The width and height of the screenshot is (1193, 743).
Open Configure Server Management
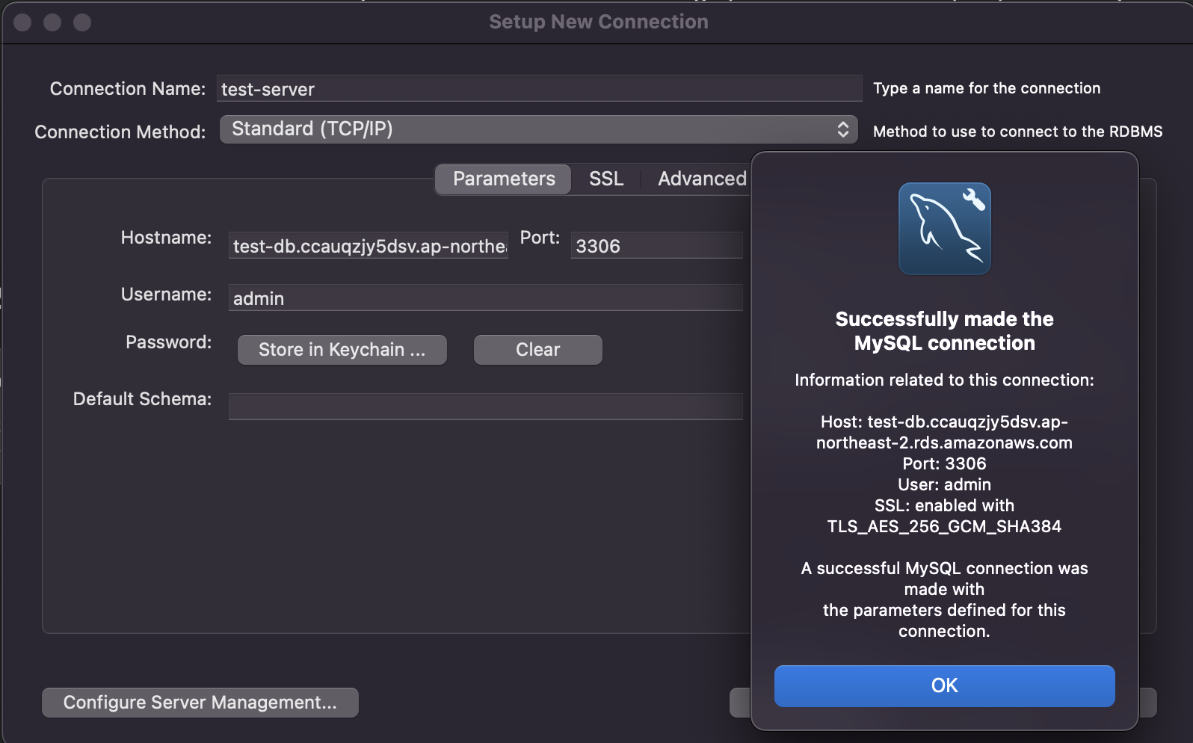coord(200,703)
